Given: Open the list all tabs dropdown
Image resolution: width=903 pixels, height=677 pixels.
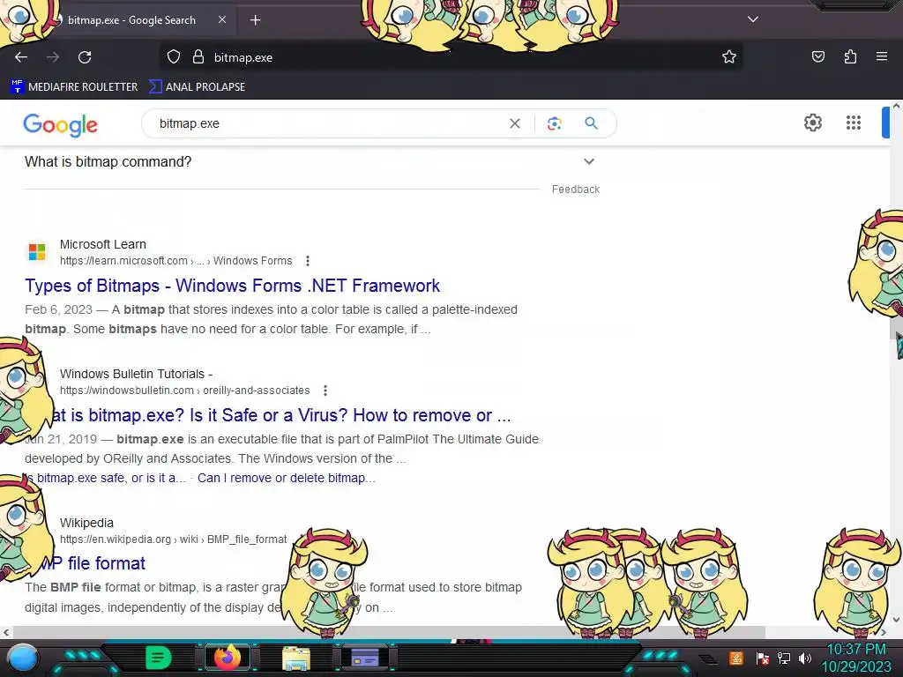Looking at the screenshot, I should pos(753,19).
